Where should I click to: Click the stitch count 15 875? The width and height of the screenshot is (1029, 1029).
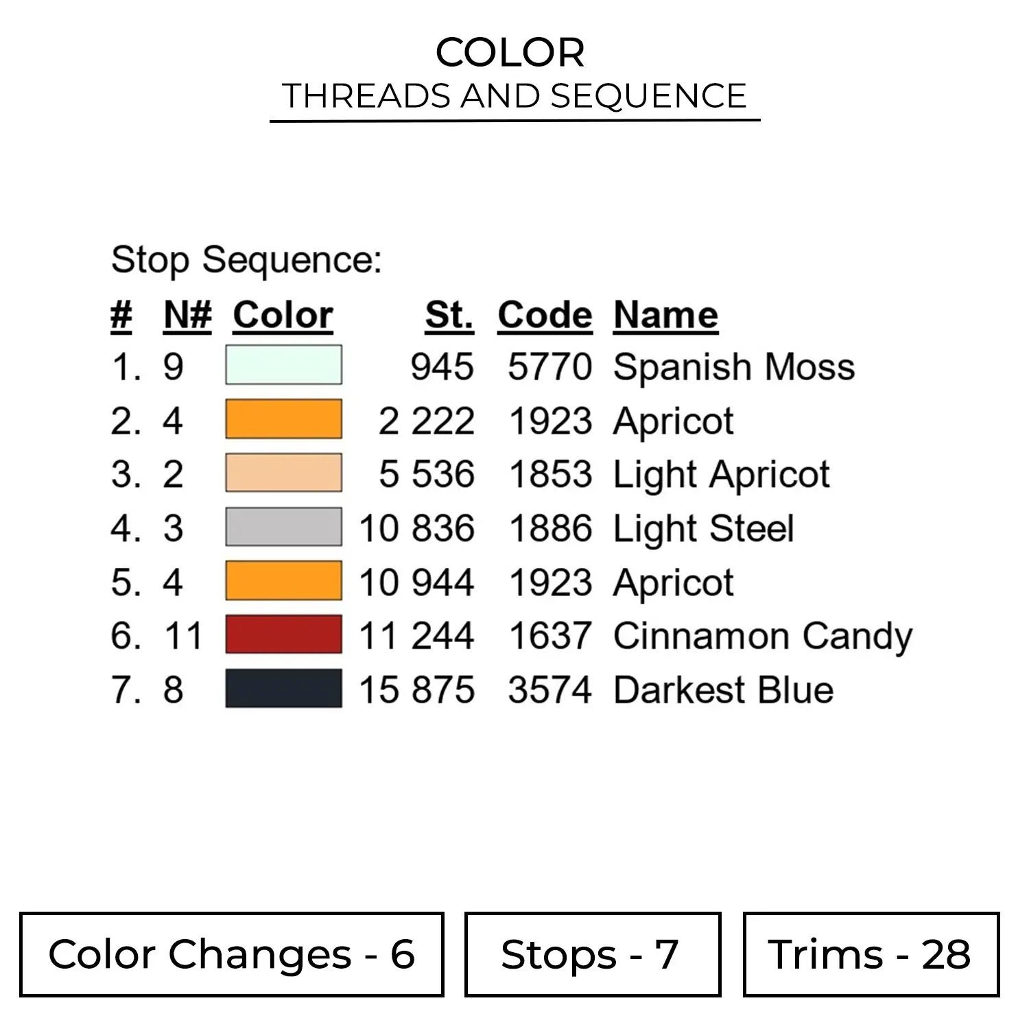[416, 689]
